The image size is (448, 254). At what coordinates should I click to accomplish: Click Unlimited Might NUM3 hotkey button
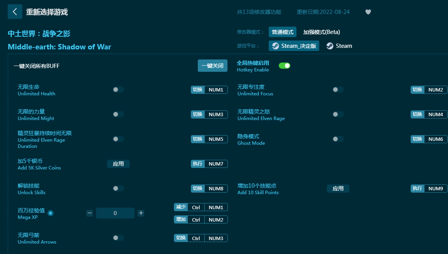(x=209, y=114)
